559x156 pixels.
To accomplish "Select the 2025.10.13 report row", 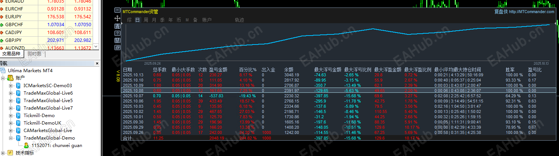I will (338, 75).
